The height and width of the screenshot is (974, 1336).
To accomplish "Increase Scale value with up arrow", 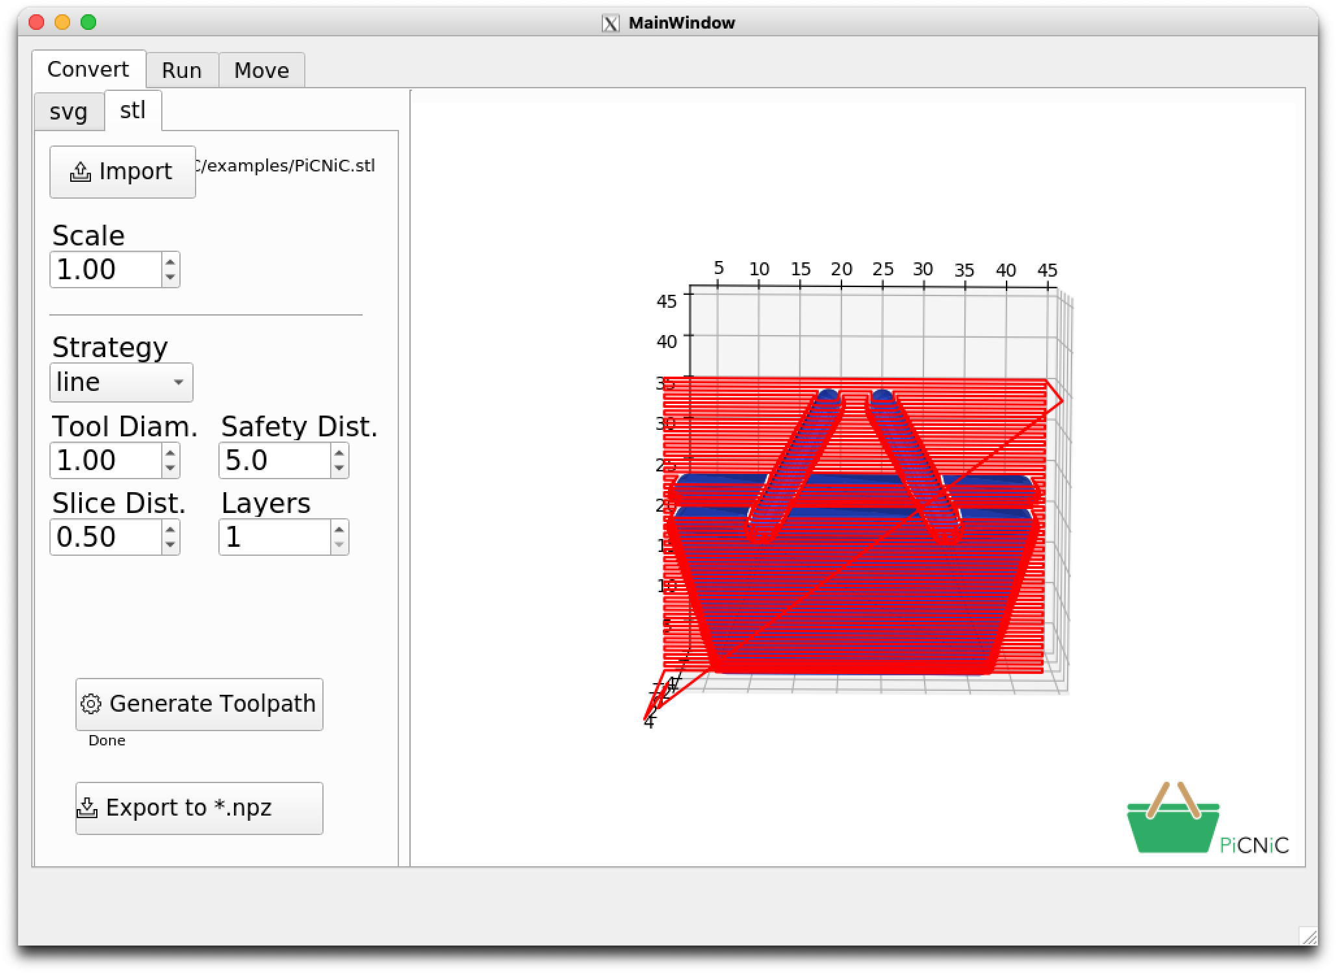I will coord(170,262).
